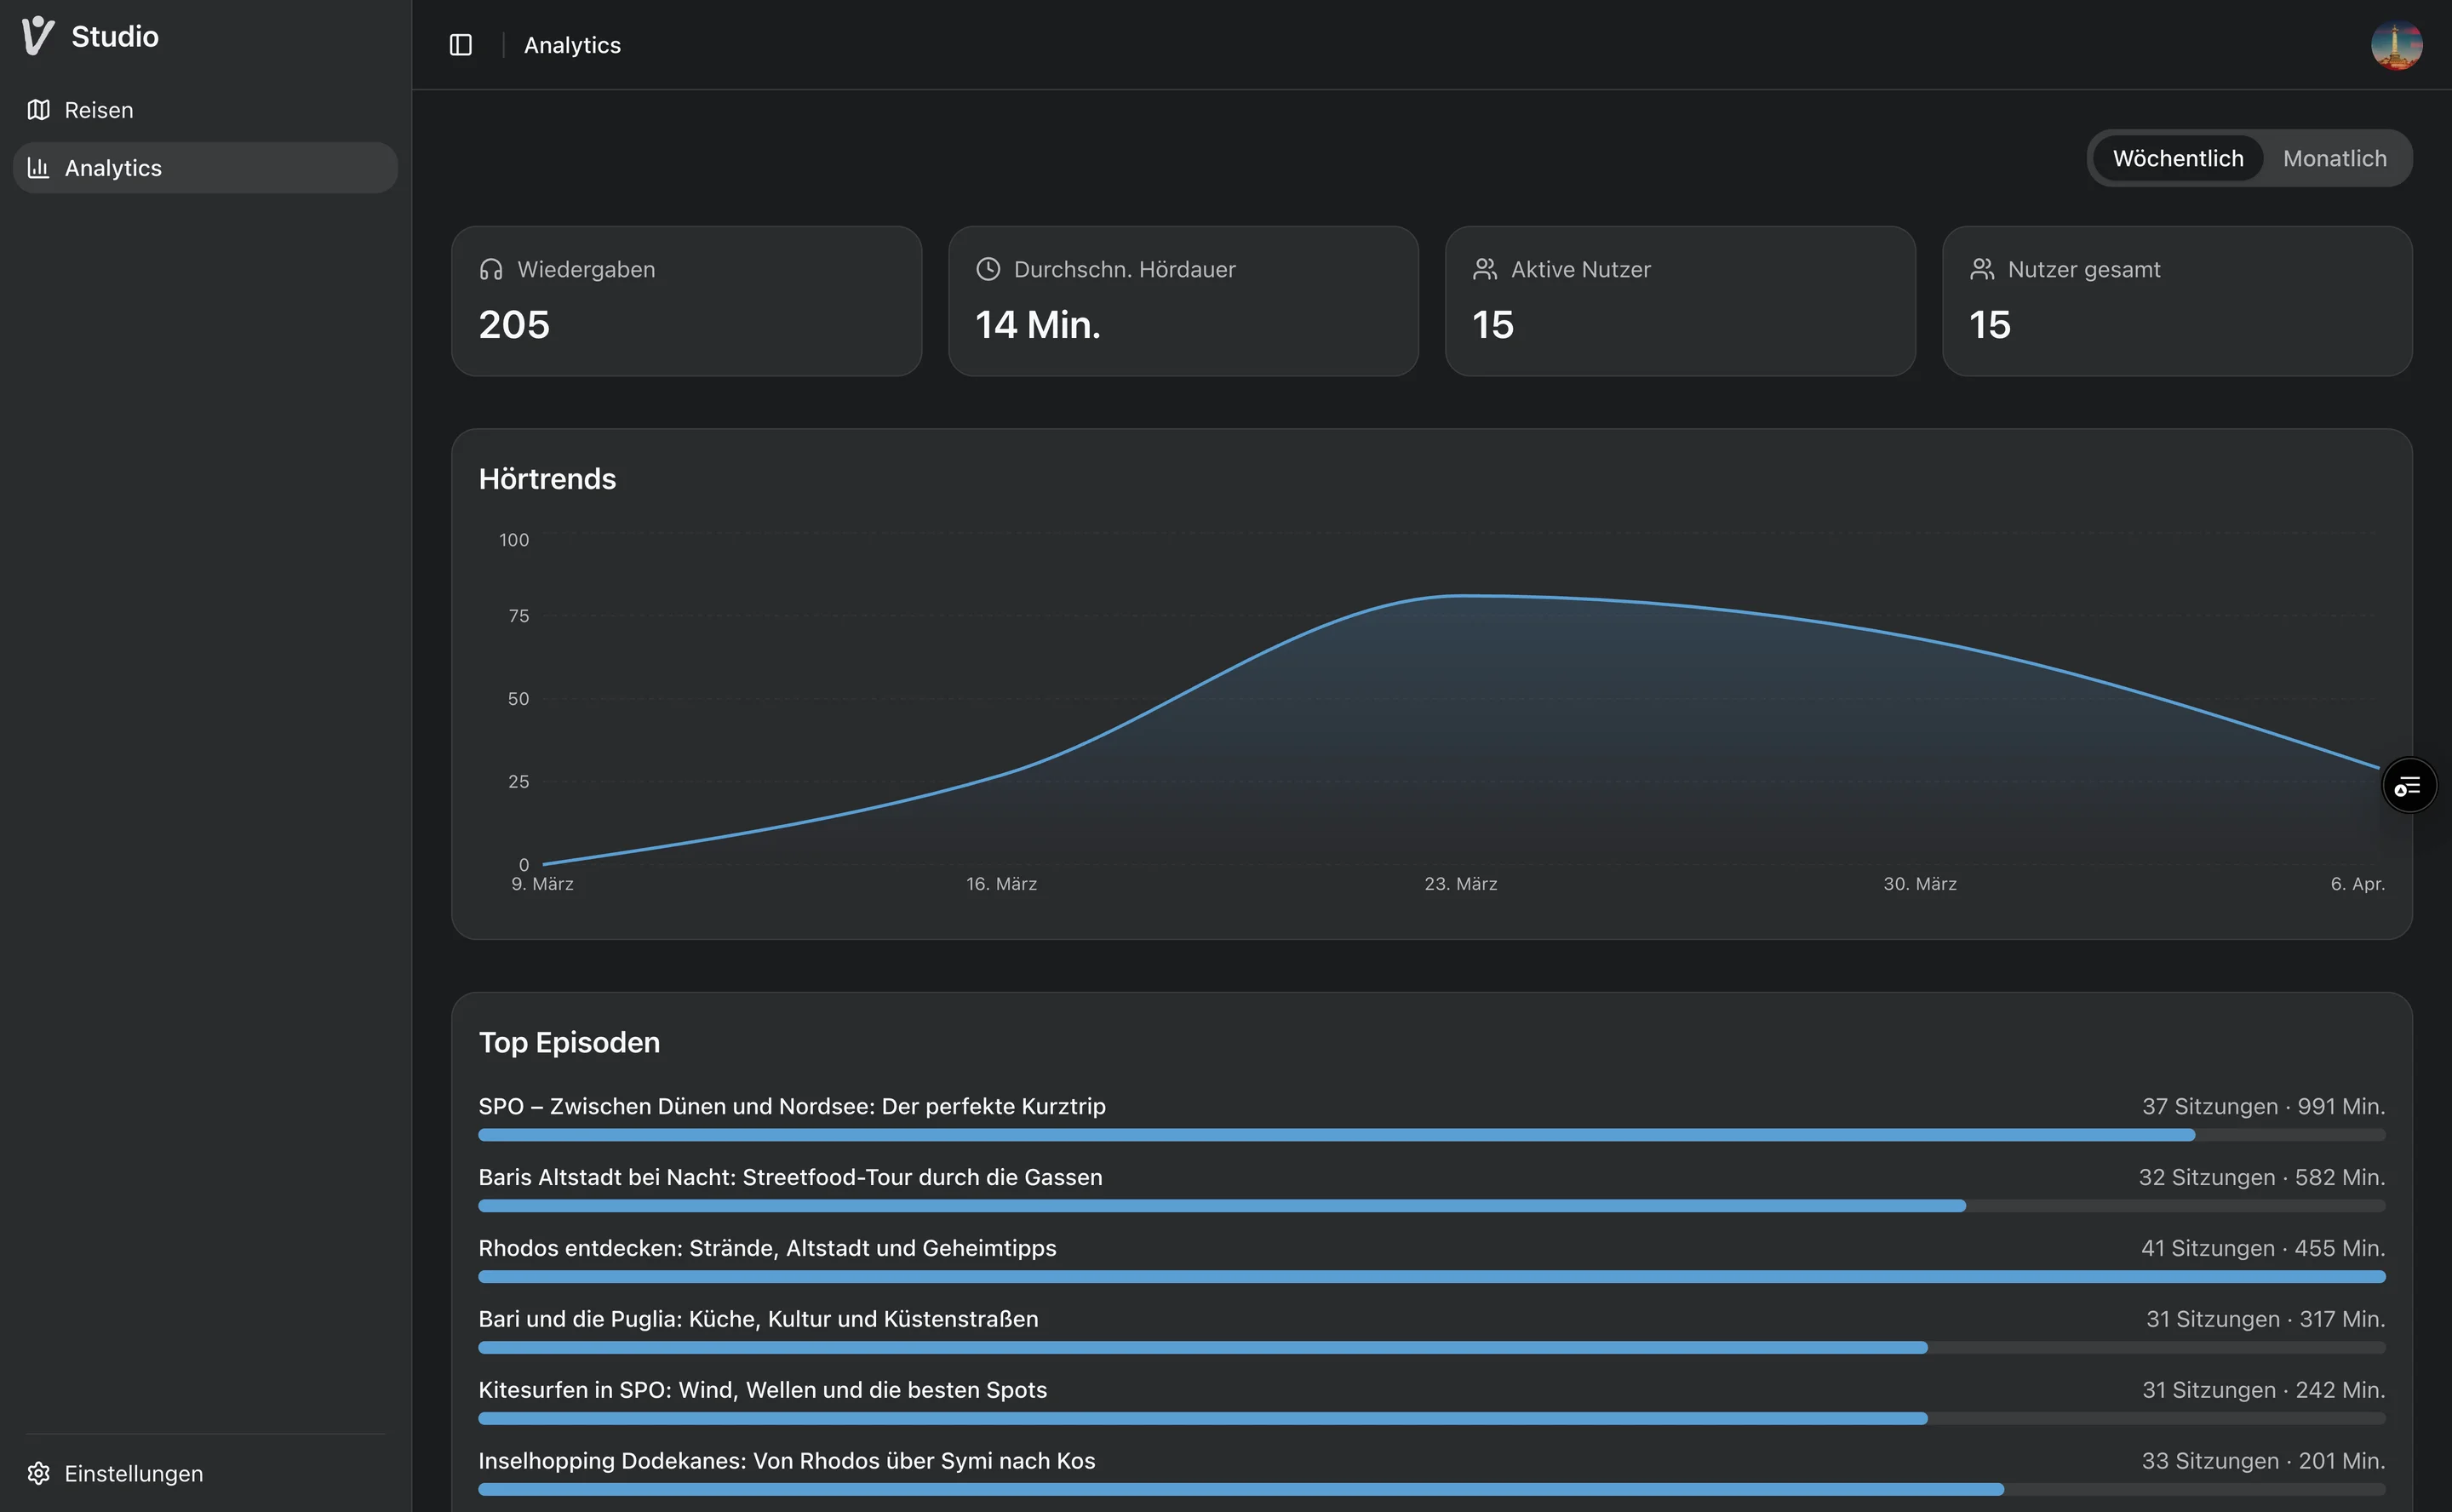This screenshot has height=1512, width=2452.
Task: Click the clock icon beside Durchschn. Hördauer
Action: coord(988,268)
